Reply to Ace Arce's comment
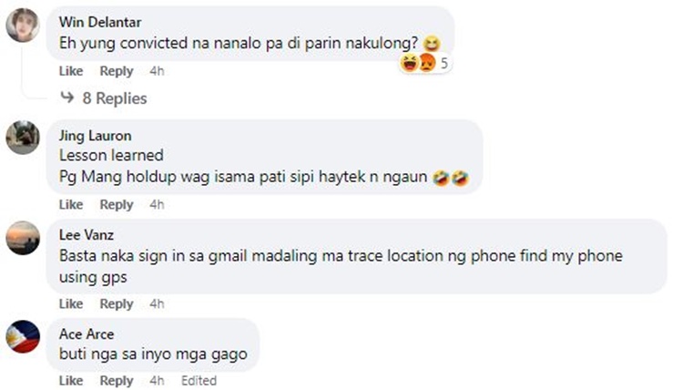Screen dimensions: 683x390 click(117, 380)
